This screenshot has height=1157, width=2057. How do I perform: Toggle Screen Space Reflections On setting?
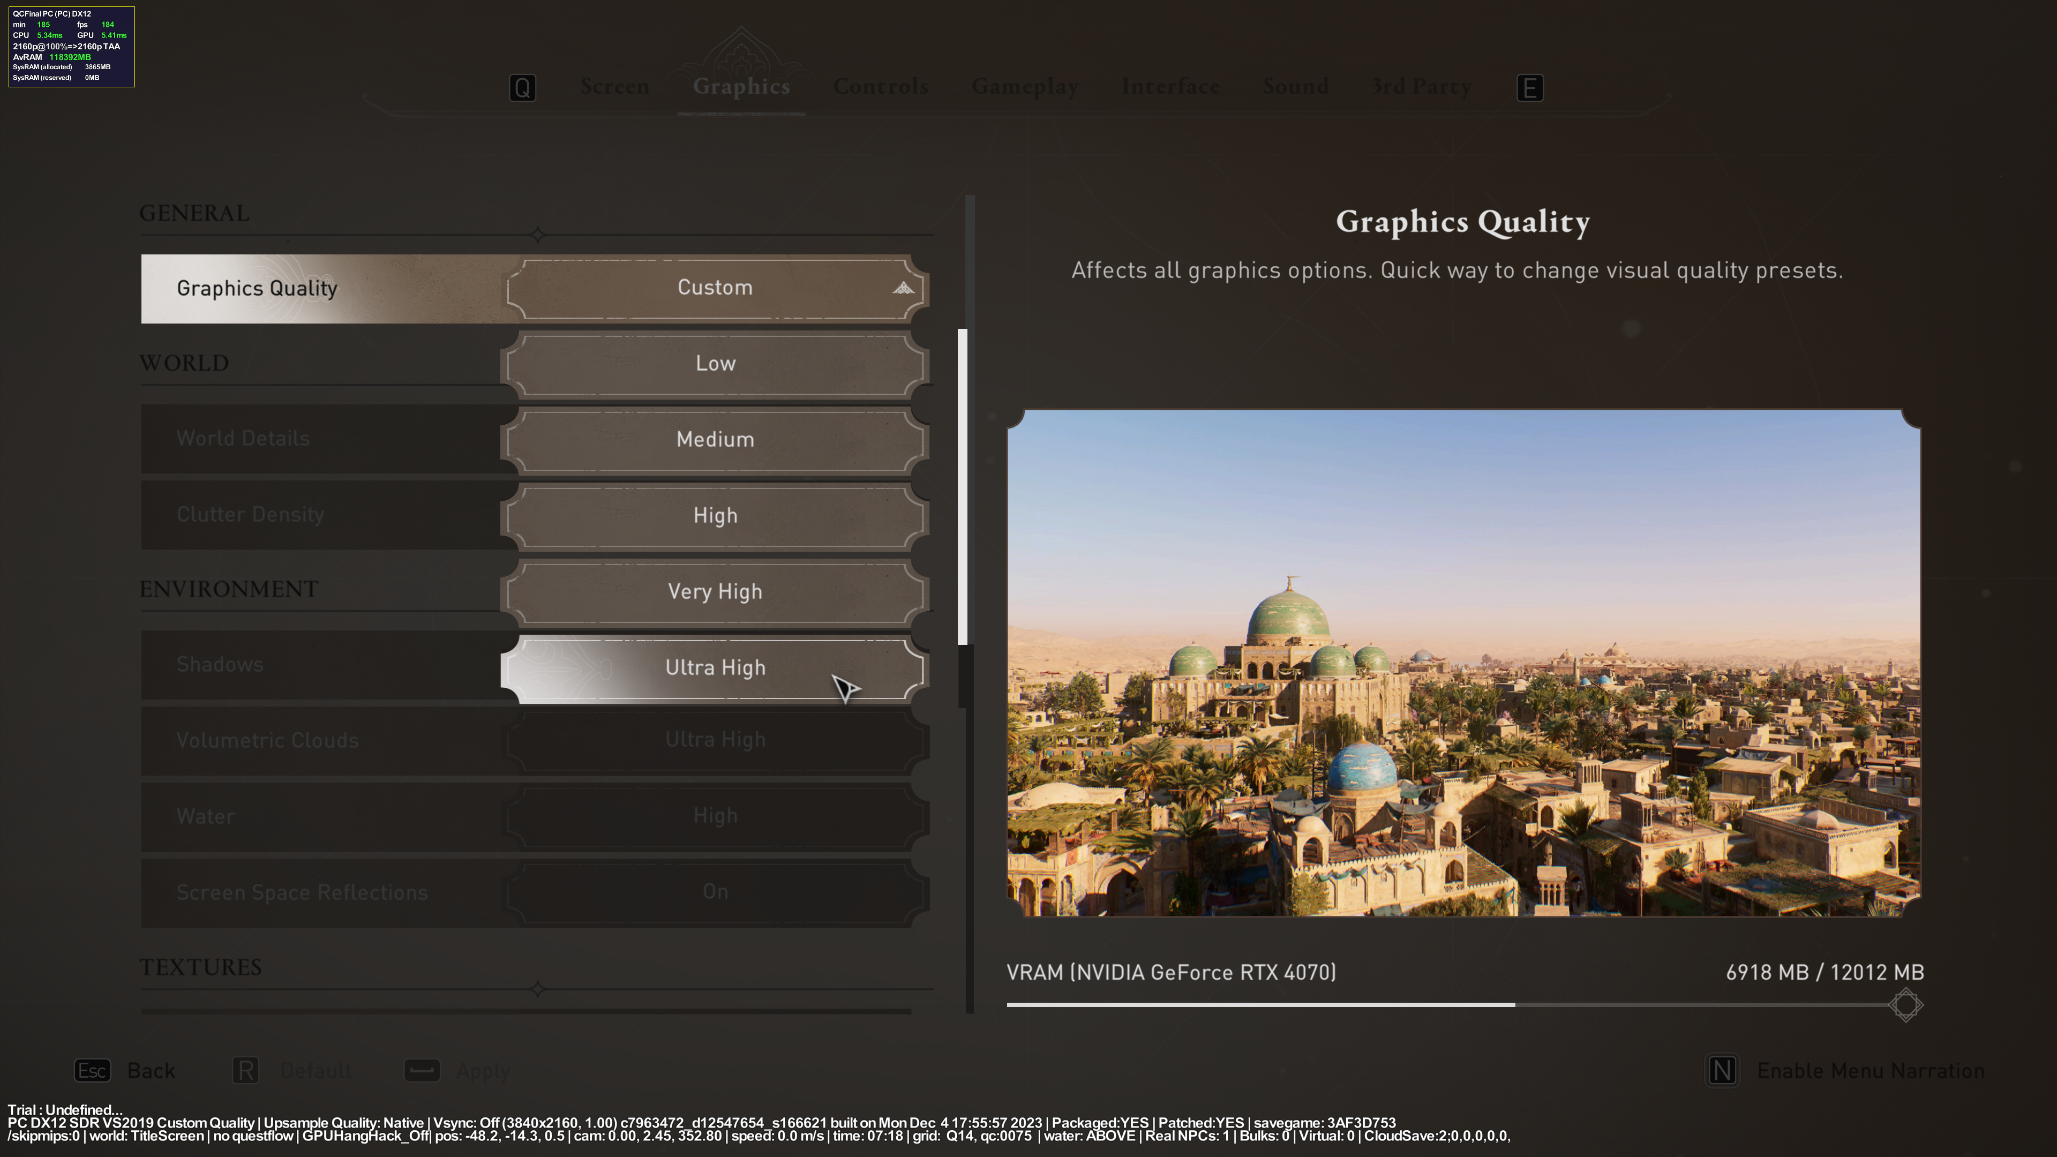click(715, 892)
